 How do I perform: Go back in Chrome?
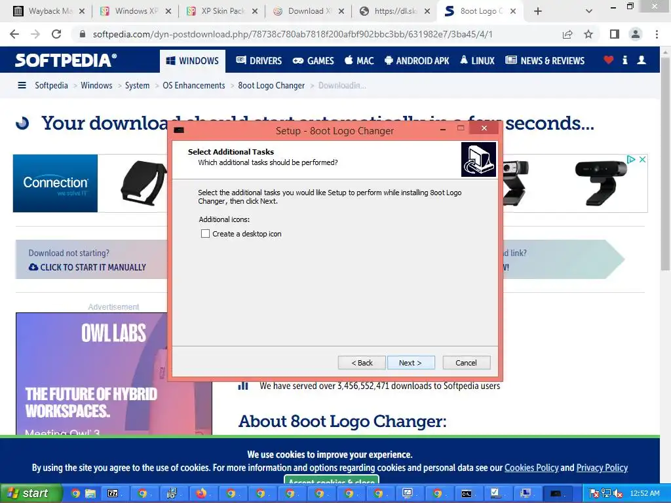tap(14, 34)
